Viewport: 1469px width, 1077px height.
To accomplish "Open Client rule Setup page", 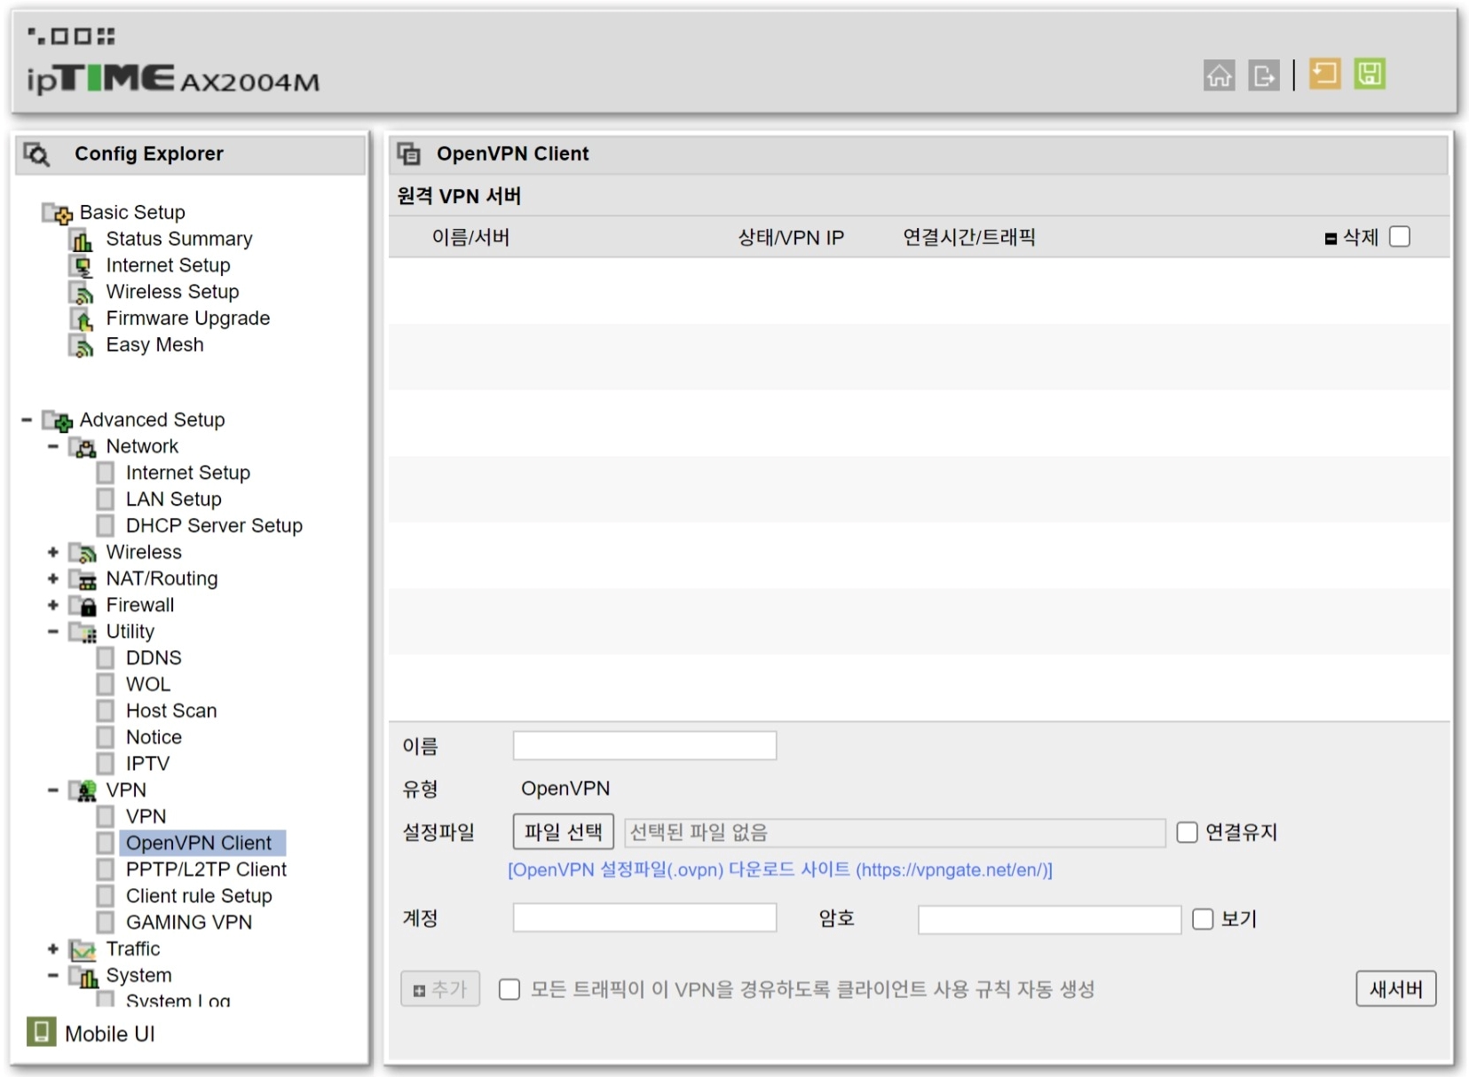I will 199,896.
